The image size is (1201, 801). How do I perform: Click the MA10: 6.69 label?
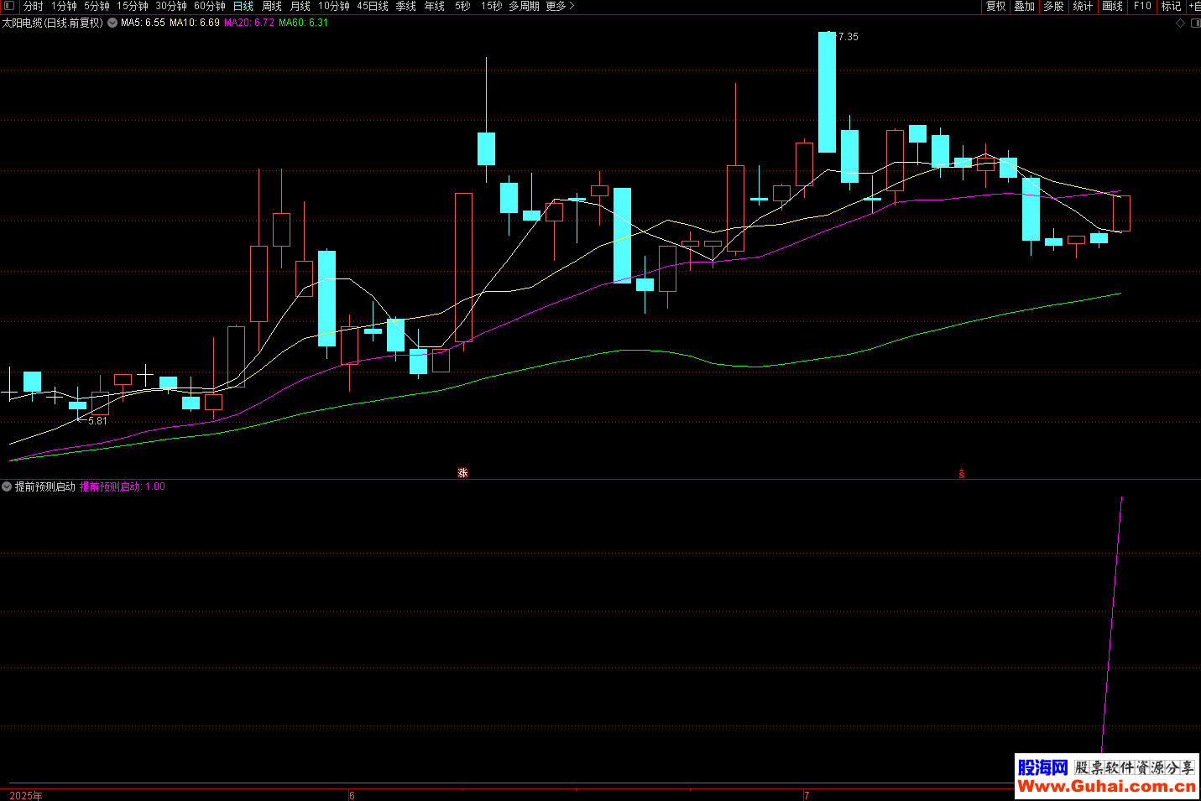(195, 23)
